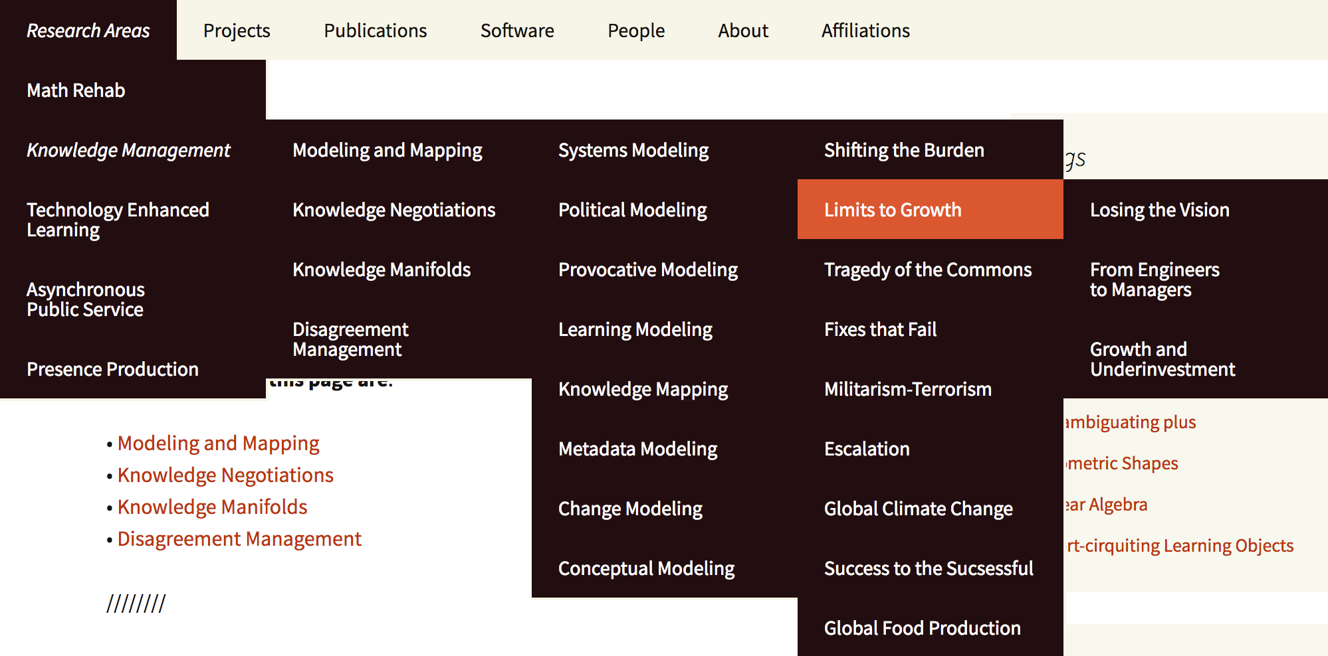This screenshot has height=656, width=1328.
Task: Open the Disagreement Management page link
Action: tap(239, 539)
